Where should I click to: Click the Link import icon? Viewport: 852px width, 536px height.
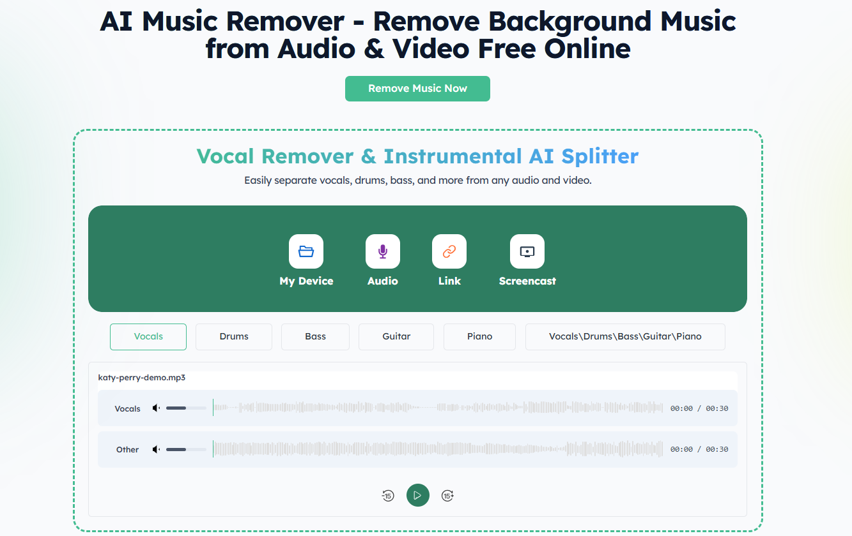pyautogui.click(x=449, y=251)
